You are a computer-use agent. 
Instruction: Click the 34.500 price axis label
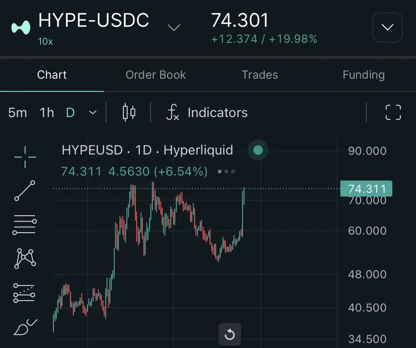pyautogui.click(x=367, y=339)
